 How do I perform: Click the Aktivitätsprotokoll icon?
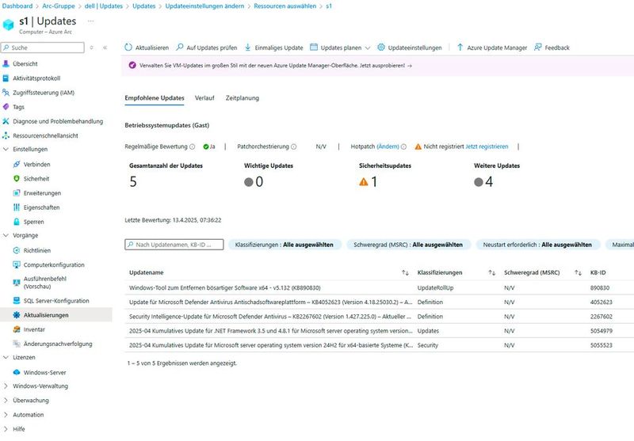coord(6,78)
